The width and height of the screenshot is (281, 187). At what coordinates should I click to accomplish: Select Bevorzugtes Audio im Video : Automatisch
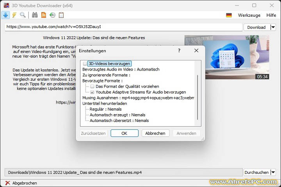[x=121, y=69]
